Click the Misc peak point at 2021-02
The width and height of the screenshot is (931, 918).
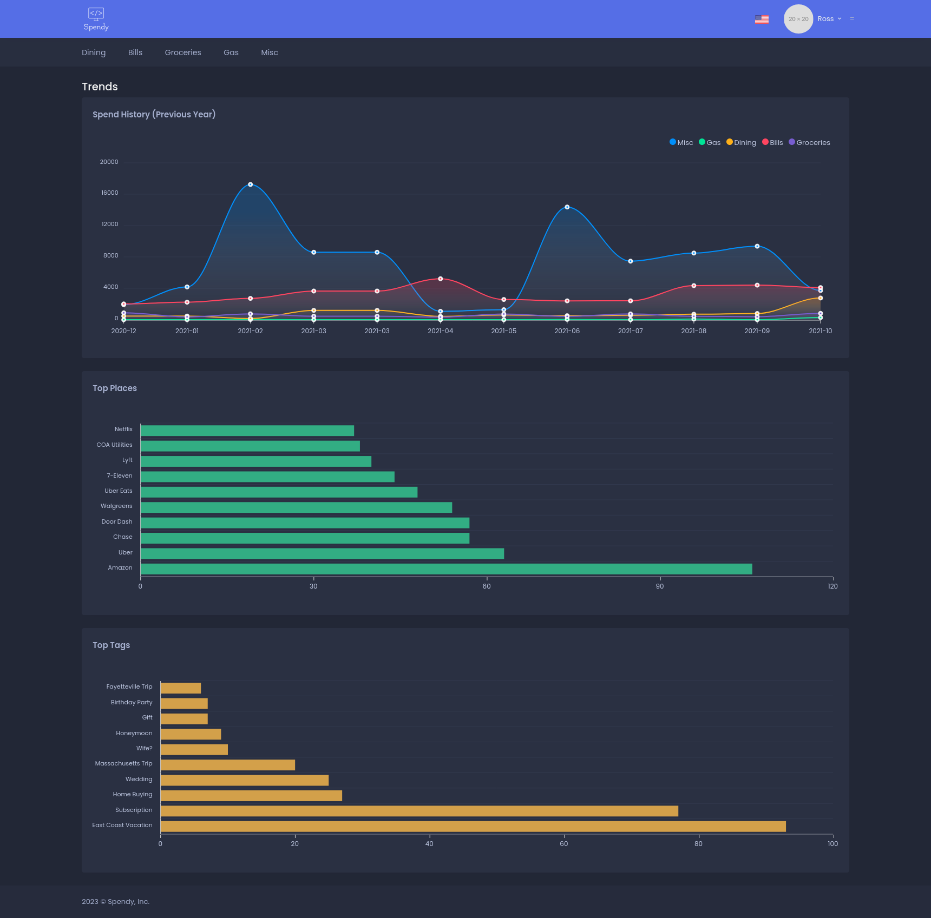(x=250, y=184)
